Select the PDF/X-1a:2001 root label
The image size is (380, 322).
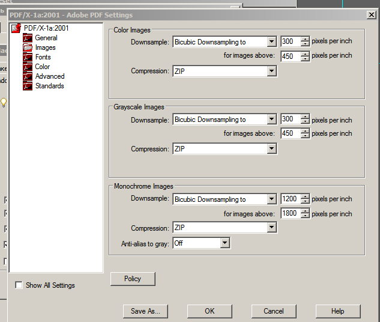pos(46,28)
